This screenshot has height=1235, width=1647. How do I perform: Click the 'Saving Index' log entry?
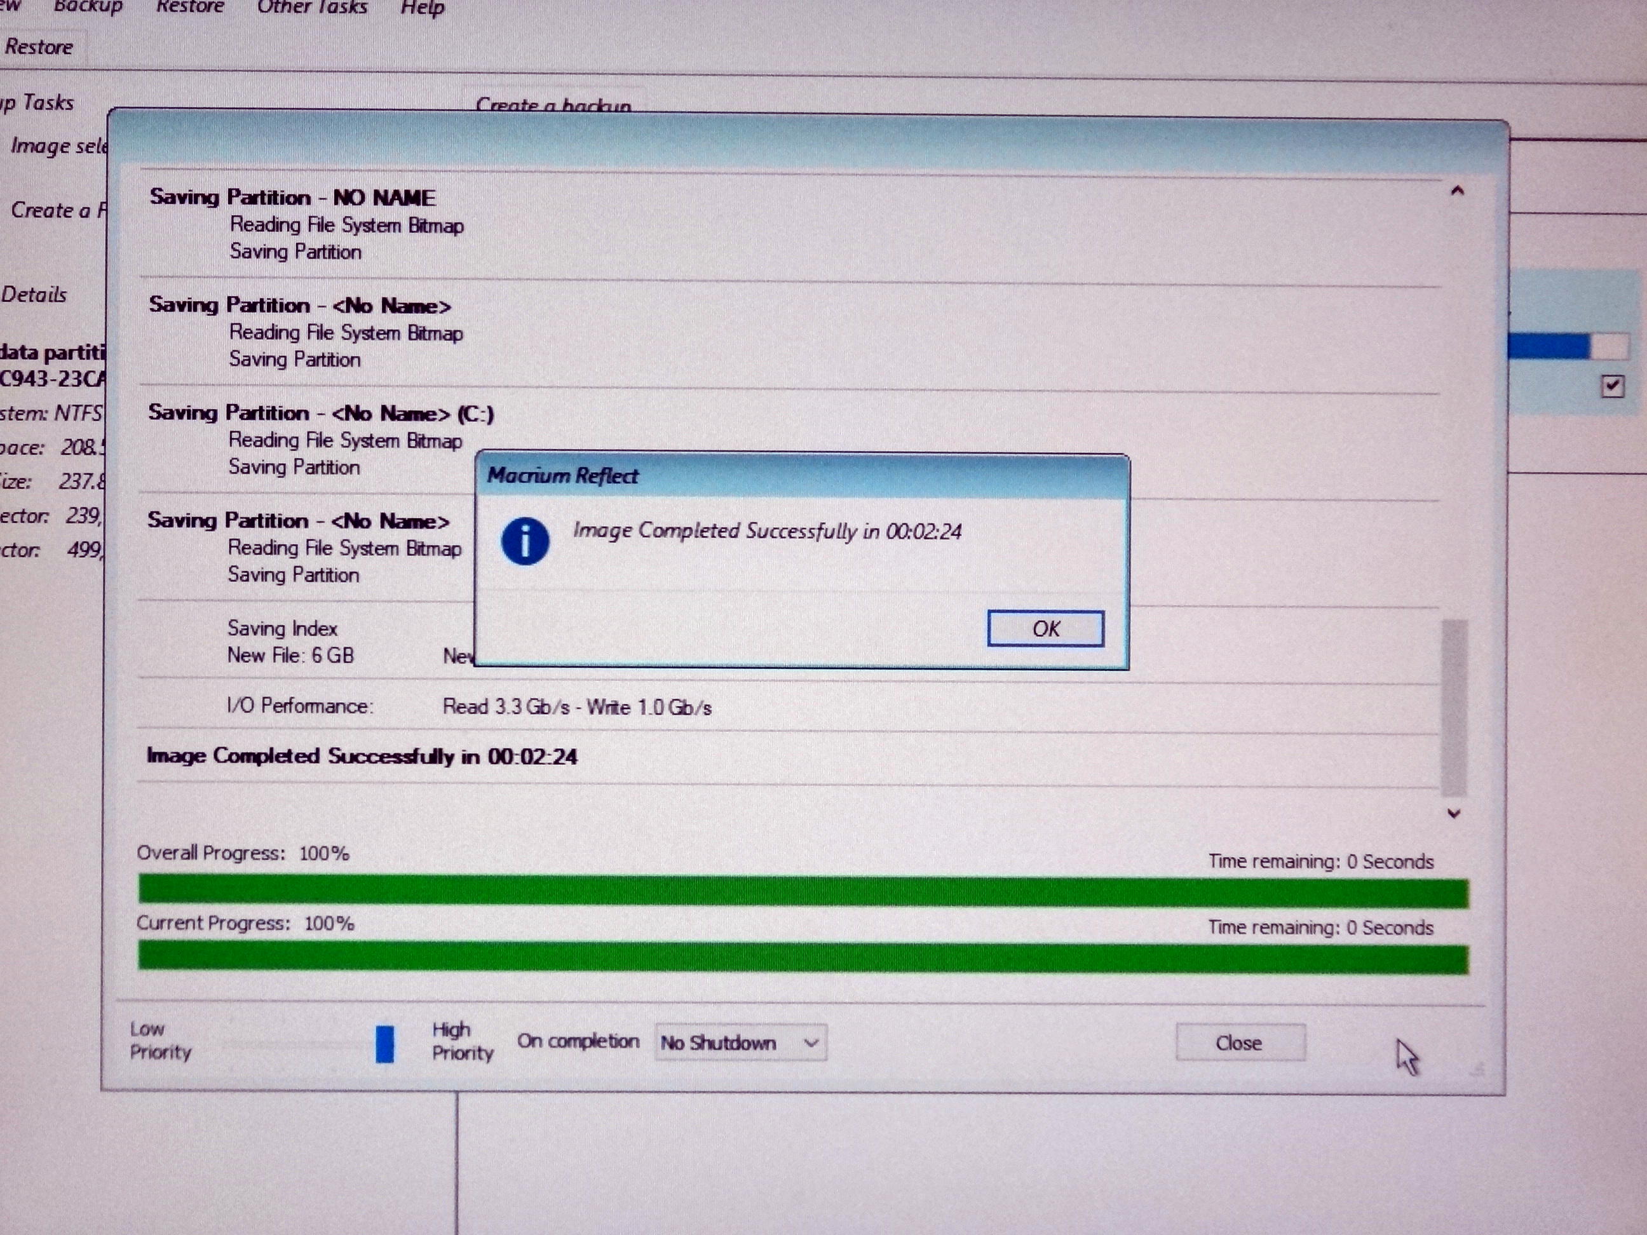click(282, 628)
